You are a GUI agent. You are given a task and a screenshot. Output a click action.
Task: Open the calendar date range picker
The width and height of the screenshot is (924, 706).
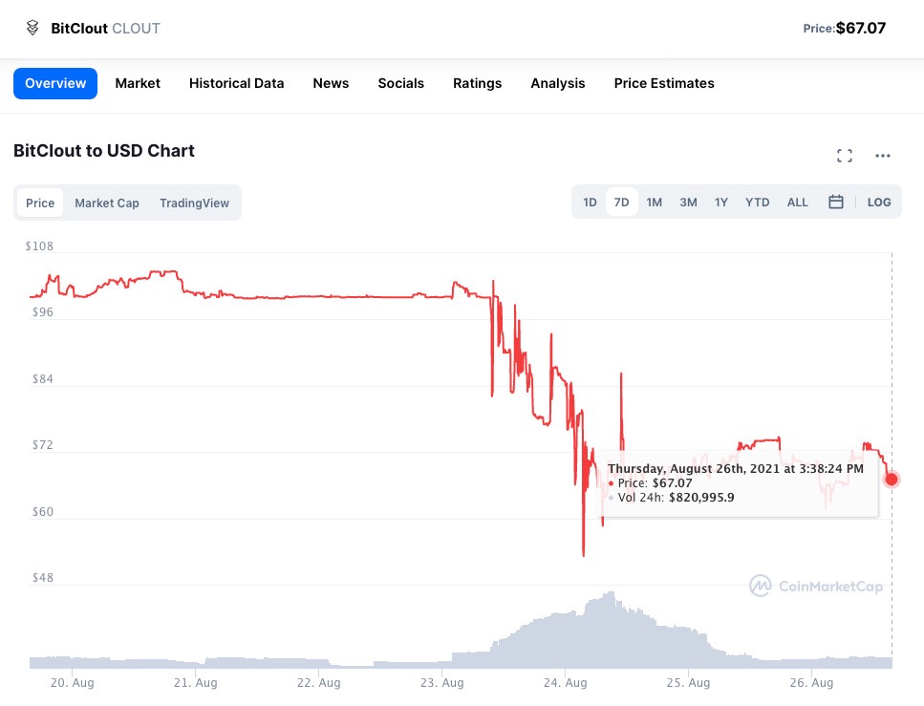(x=835, y=203)
